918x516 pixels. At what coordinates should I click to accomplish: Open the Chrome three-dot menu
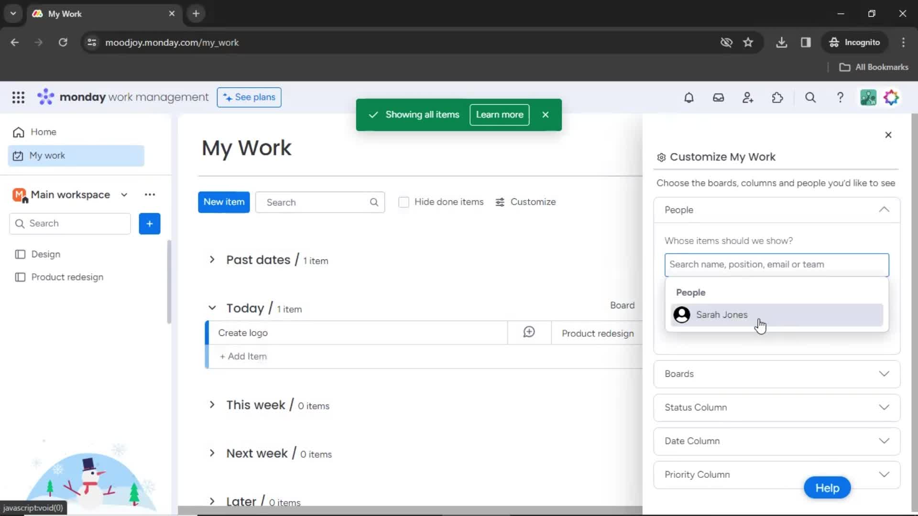point(903,43)
